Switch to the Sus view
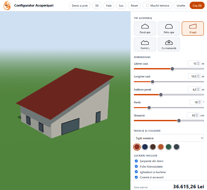 point(121,6)
